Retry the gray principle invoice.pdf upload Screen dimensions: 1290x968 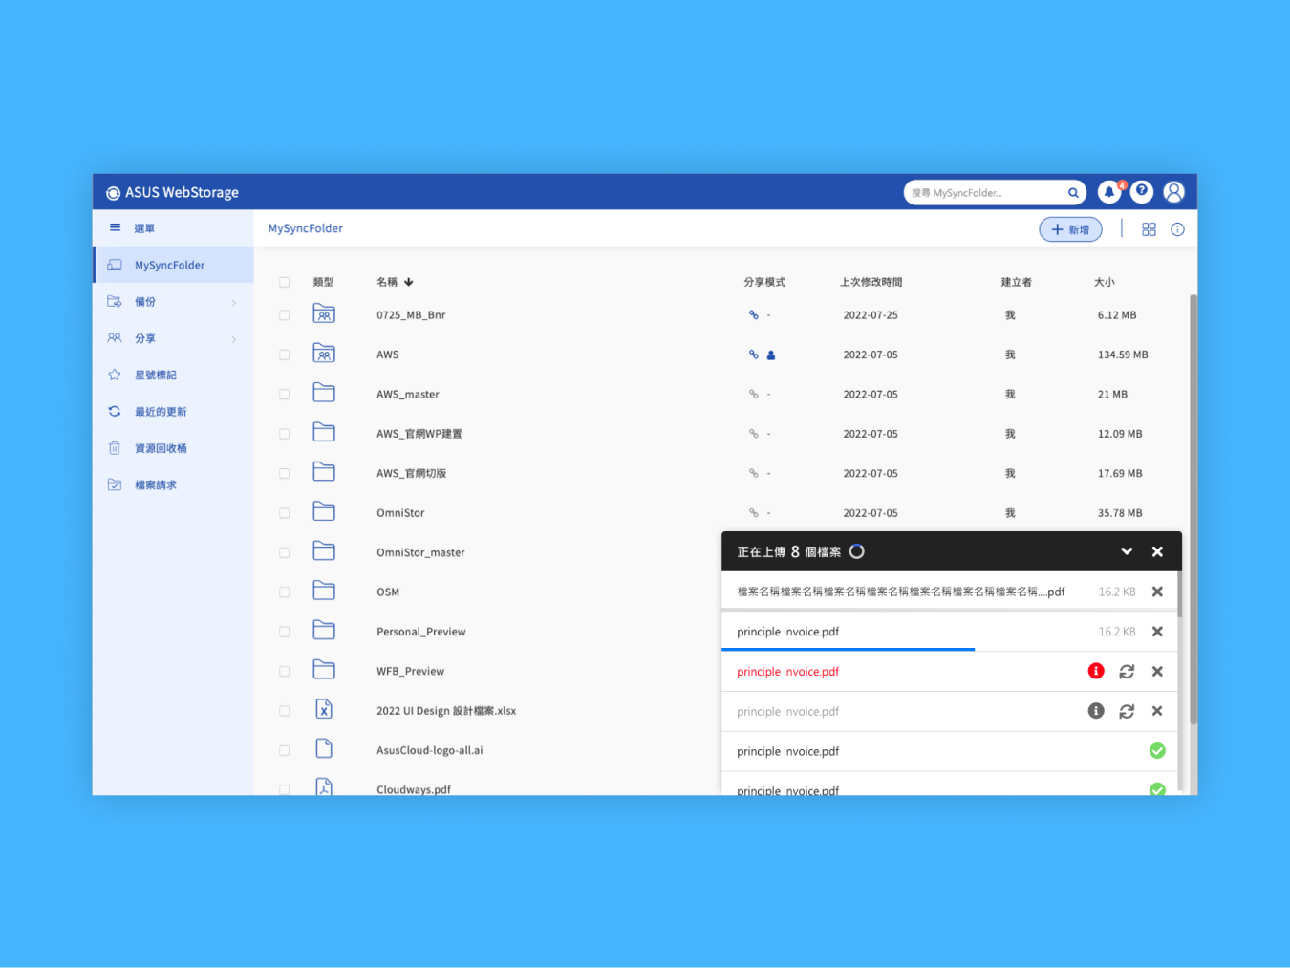[1127, 711]
